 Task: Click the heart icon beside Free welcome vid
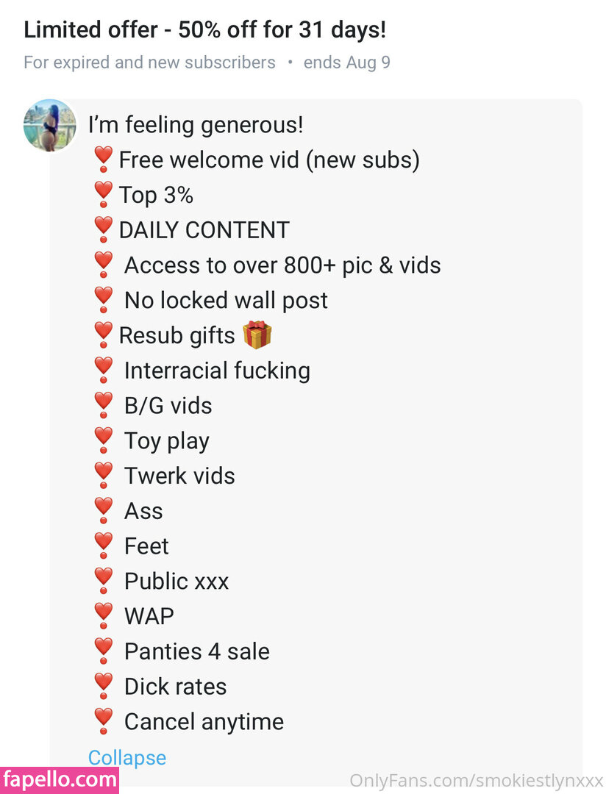point(104,160)
